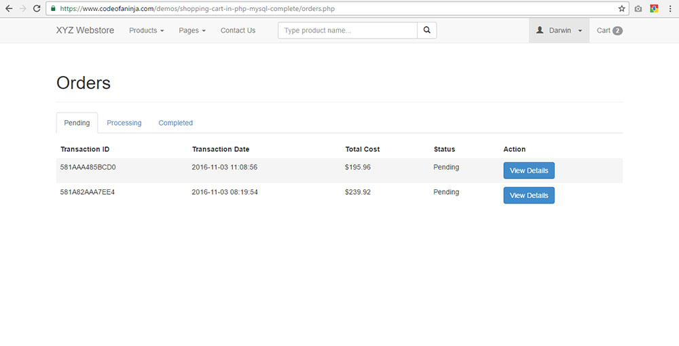
Task: View Details for order 581AAA485BCD0
Action: (529, 170)
